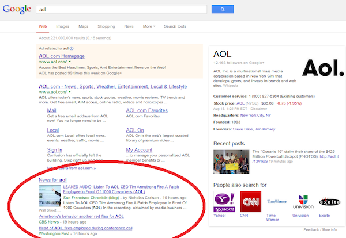
Task: Click the blue search magnifier button
Action: click(x=223, y=9)
